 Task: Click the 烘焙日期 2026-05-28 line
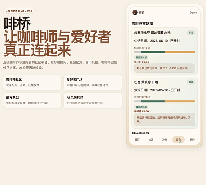tap(157, 90)
